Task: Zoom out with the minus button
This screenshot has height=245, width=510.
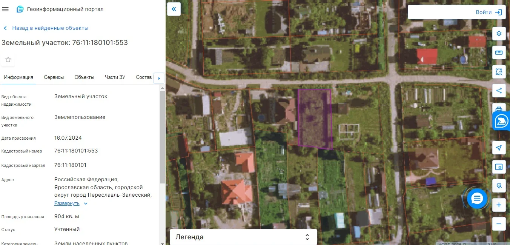Action: (499, 224)
